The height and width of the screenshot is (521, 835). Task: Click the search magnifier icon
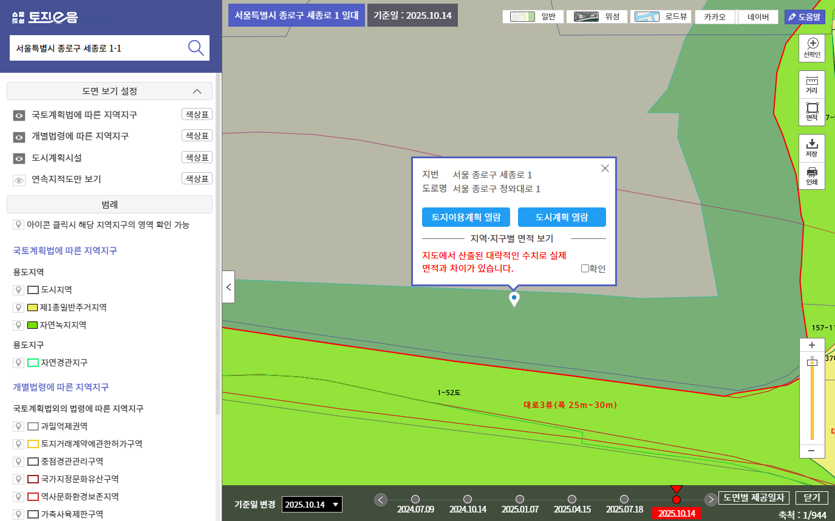coord(196,48)
